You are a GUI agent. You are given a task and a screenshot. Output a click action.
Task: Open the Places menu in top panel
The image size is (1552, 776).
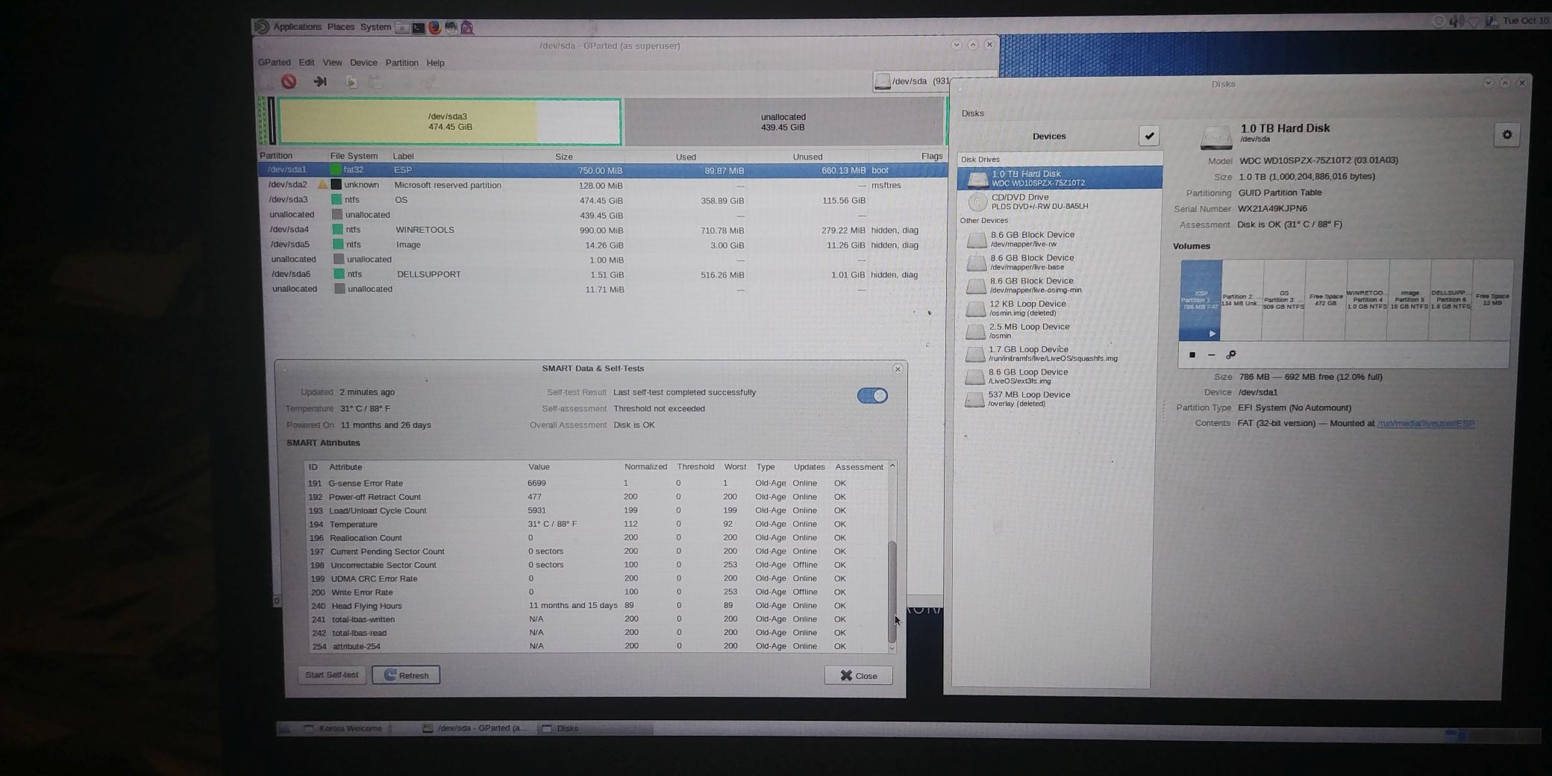coord(341,27)
